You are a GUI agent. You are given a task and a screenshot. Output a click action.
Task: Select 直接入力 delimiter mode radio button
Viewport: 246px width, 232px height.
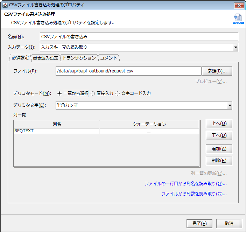[93, 93]
